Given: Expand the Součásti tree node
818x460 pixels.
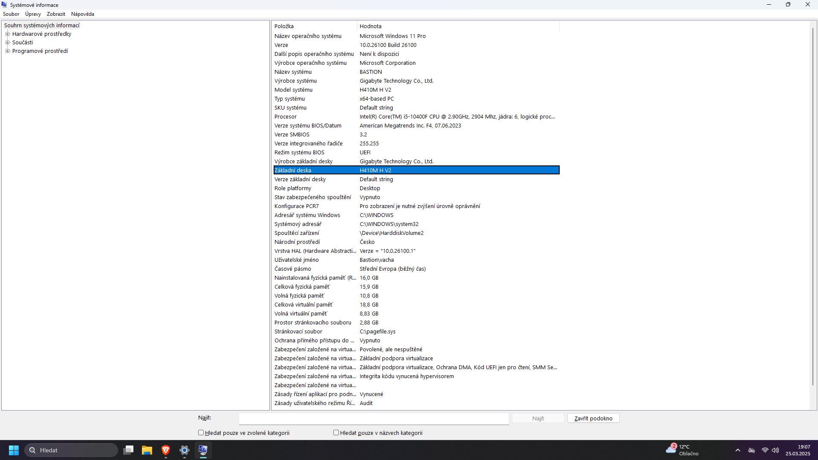Looking at the screenshot, I should [7, 43].
